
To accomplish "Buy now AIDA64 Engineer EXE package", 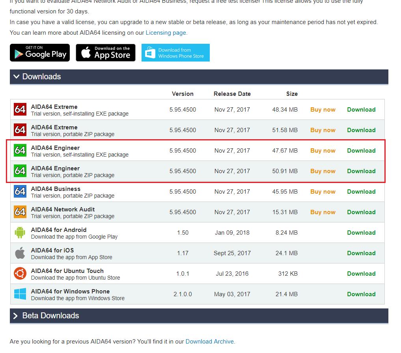I will coord(323,151).
